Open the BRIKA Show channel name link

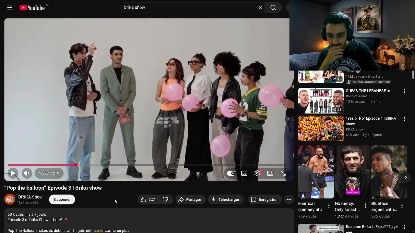coord(30,197)
